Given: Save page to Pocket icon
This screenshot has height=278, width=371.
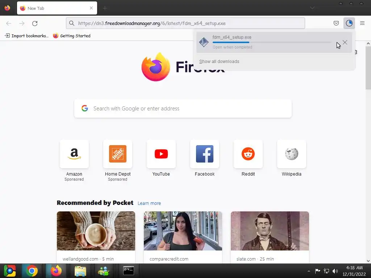Looking at the screenshot, I should (x=336, y=23).
